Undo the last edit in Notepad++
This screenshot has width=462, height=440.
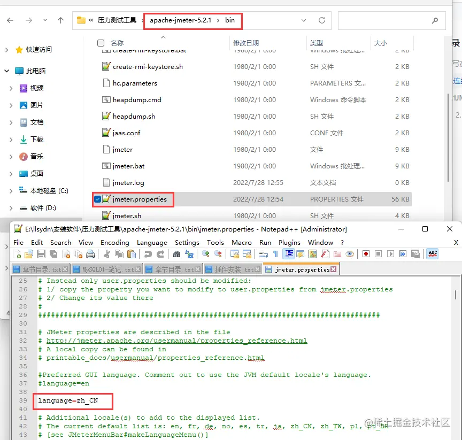[x=148, y=254]
